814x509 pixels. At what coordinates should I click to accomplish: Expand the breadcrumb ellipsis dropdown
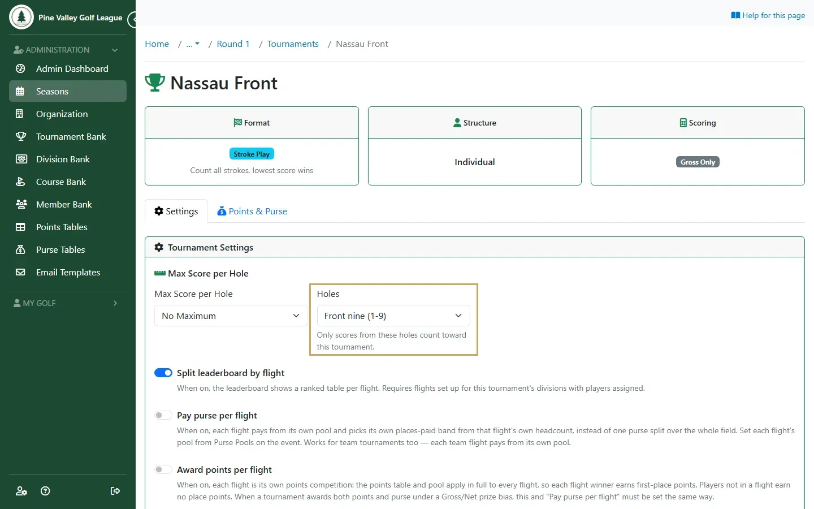point(193,44)
